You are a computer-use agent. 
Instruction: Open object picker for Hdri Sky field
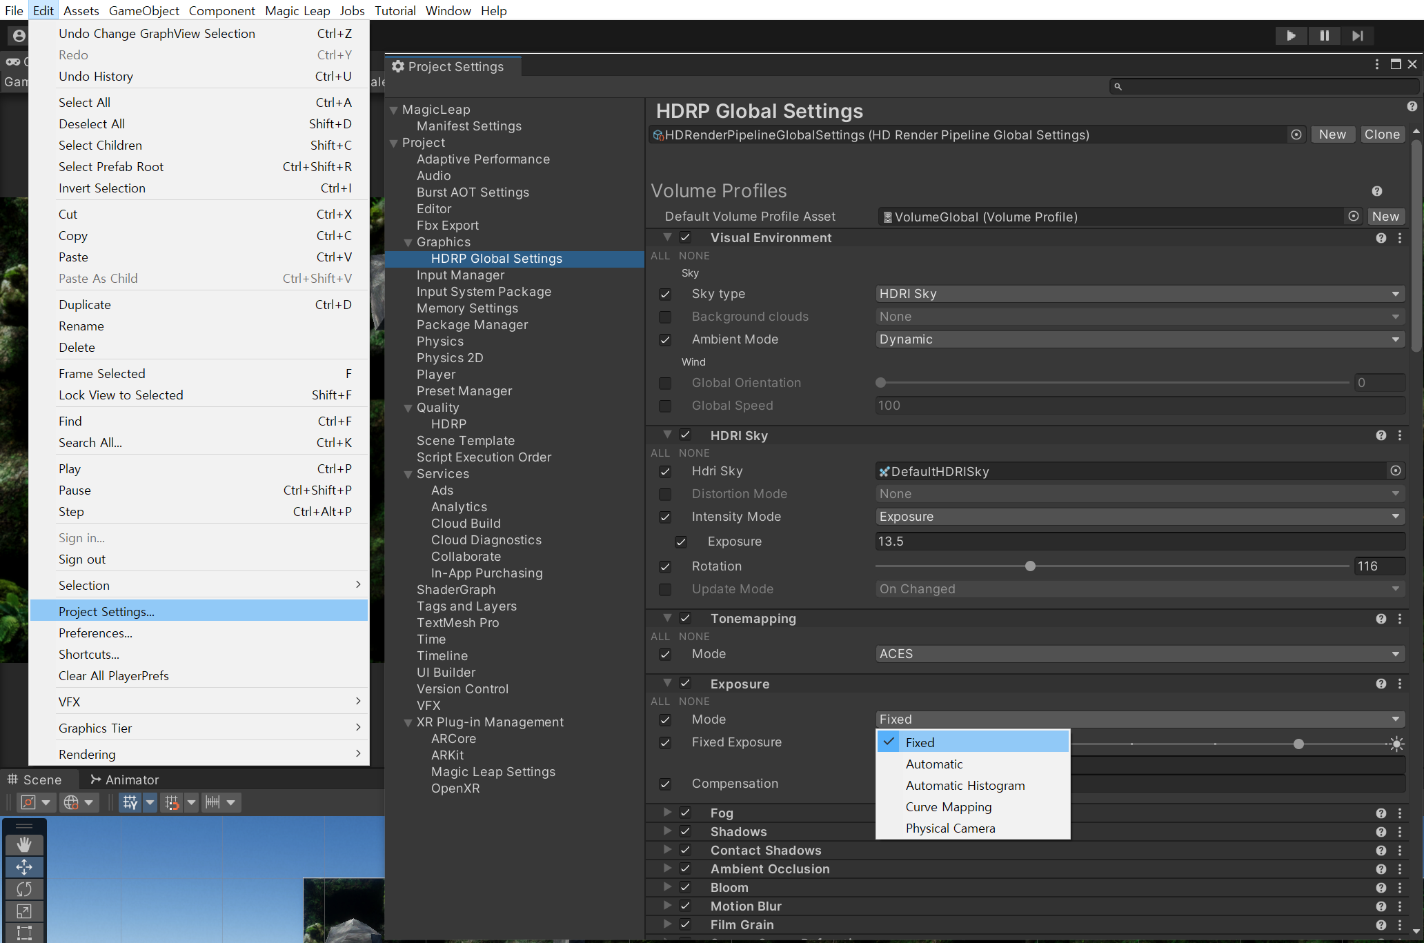(1395, 471)
